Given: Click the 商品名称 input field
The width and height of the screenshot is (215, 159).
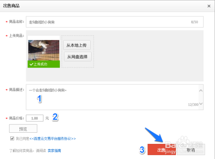Looking at the screenshot, I should click(x=115, y=22).
